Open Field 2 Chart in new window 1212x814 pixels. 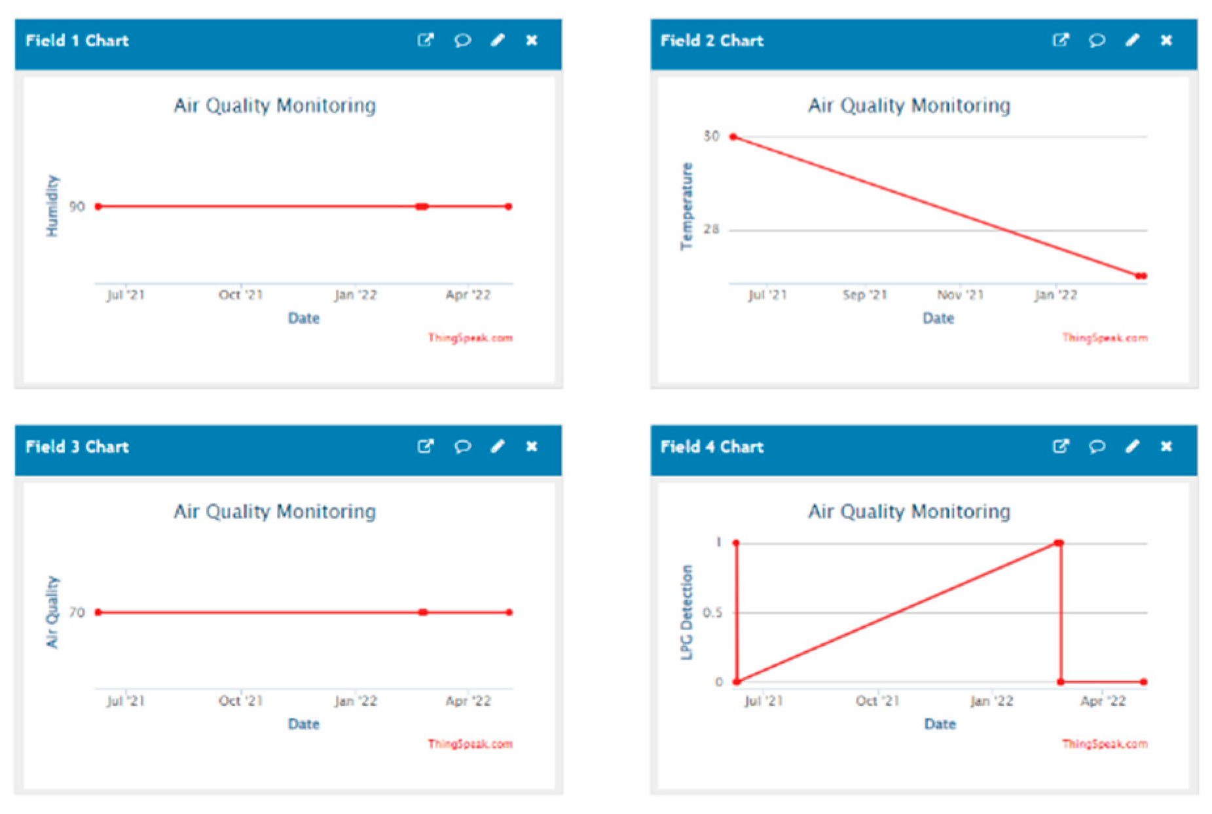point(1060,41)
